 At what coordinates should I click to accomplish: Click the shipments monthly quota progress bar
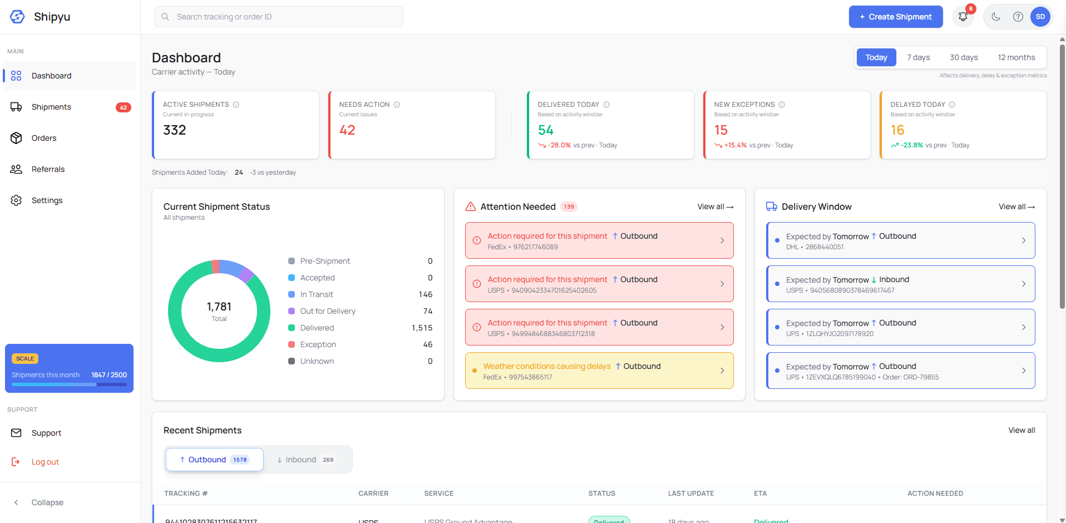(x=69, y=384)
